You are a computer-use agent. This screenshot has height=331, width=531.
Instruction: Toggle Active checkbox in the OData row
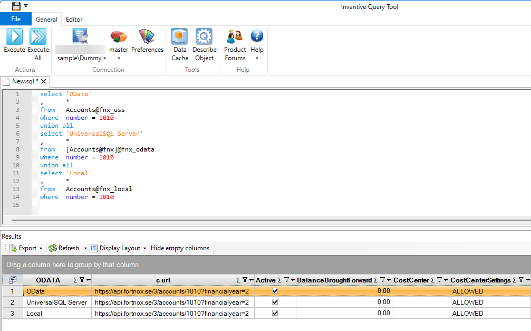coord(275,291)
